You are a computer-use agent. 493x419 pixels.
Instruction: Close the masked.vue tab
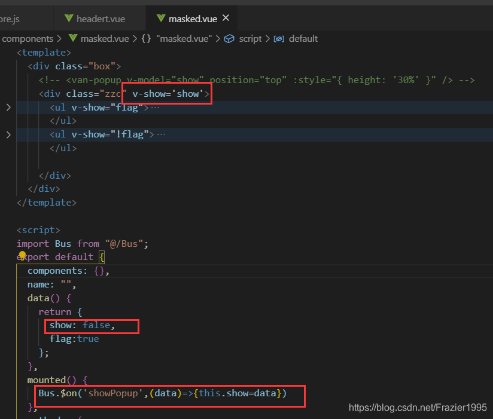226,19
